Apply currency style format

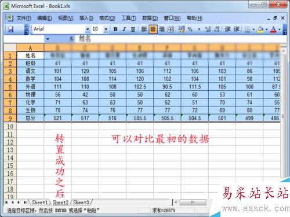coord(182,30)
